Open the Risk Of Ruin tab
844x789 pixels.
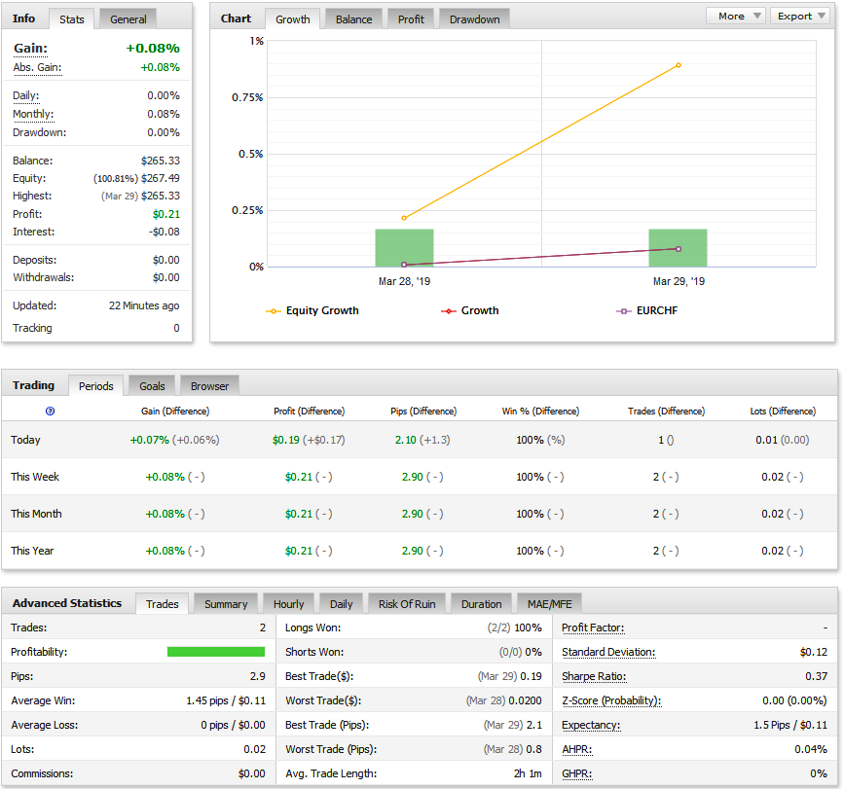coord(406,604)
